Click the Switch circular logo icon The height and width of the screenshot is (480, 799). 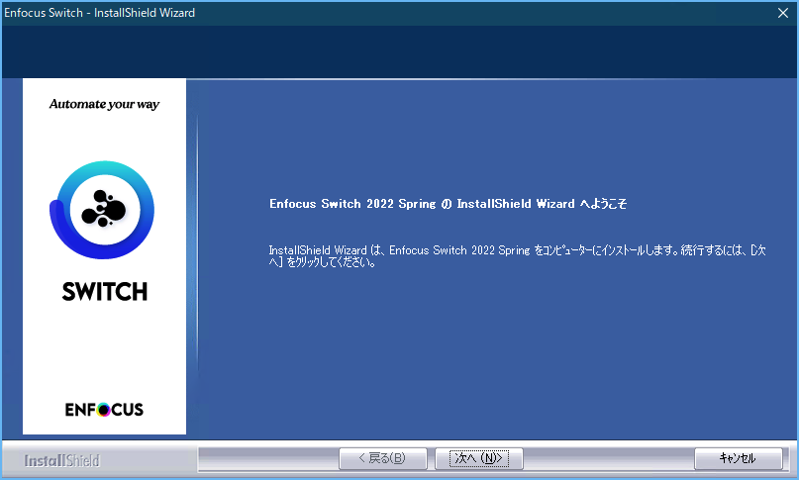(102, 210)
